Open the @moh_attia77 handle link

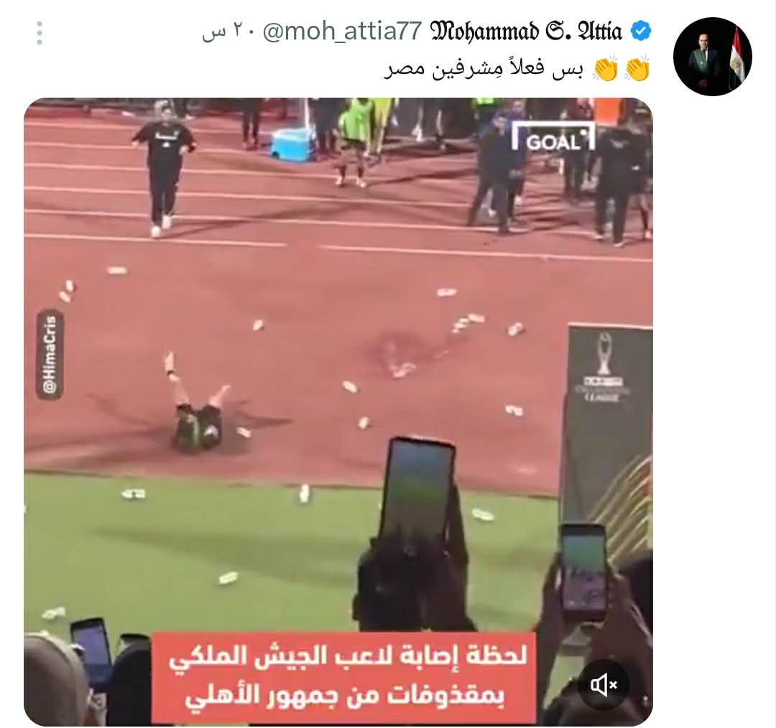[341, 32]
